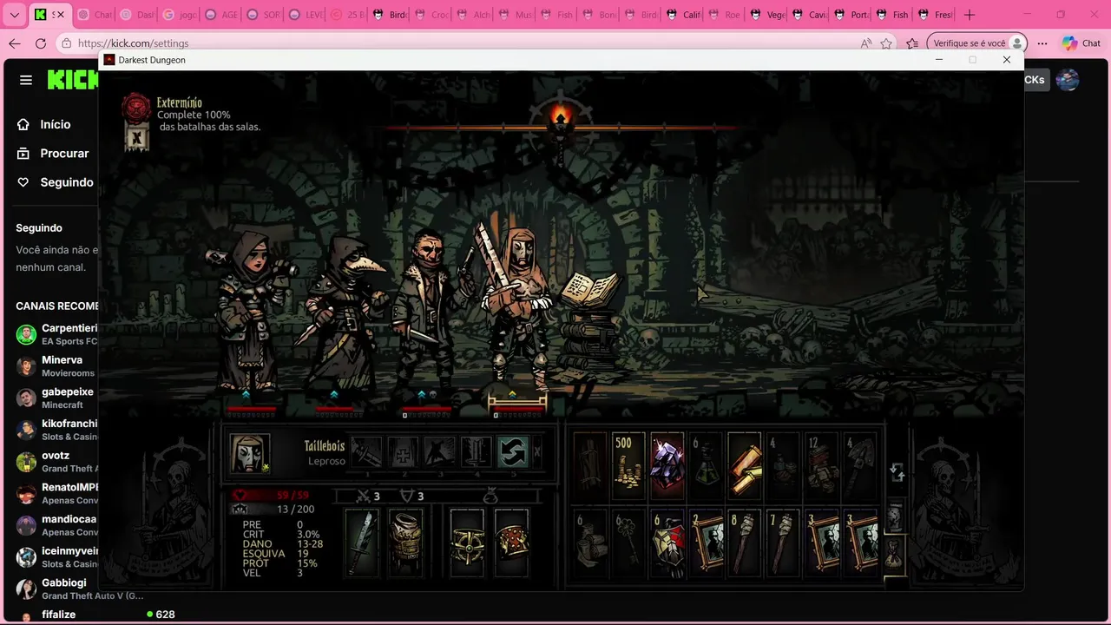
Task: Open Seguindo in the Kick sidebar
Action: click(55, 182)
